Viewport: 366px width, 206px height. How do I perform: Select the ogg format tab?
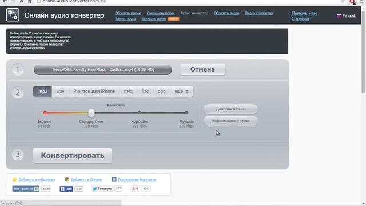(x=161, y=92)
